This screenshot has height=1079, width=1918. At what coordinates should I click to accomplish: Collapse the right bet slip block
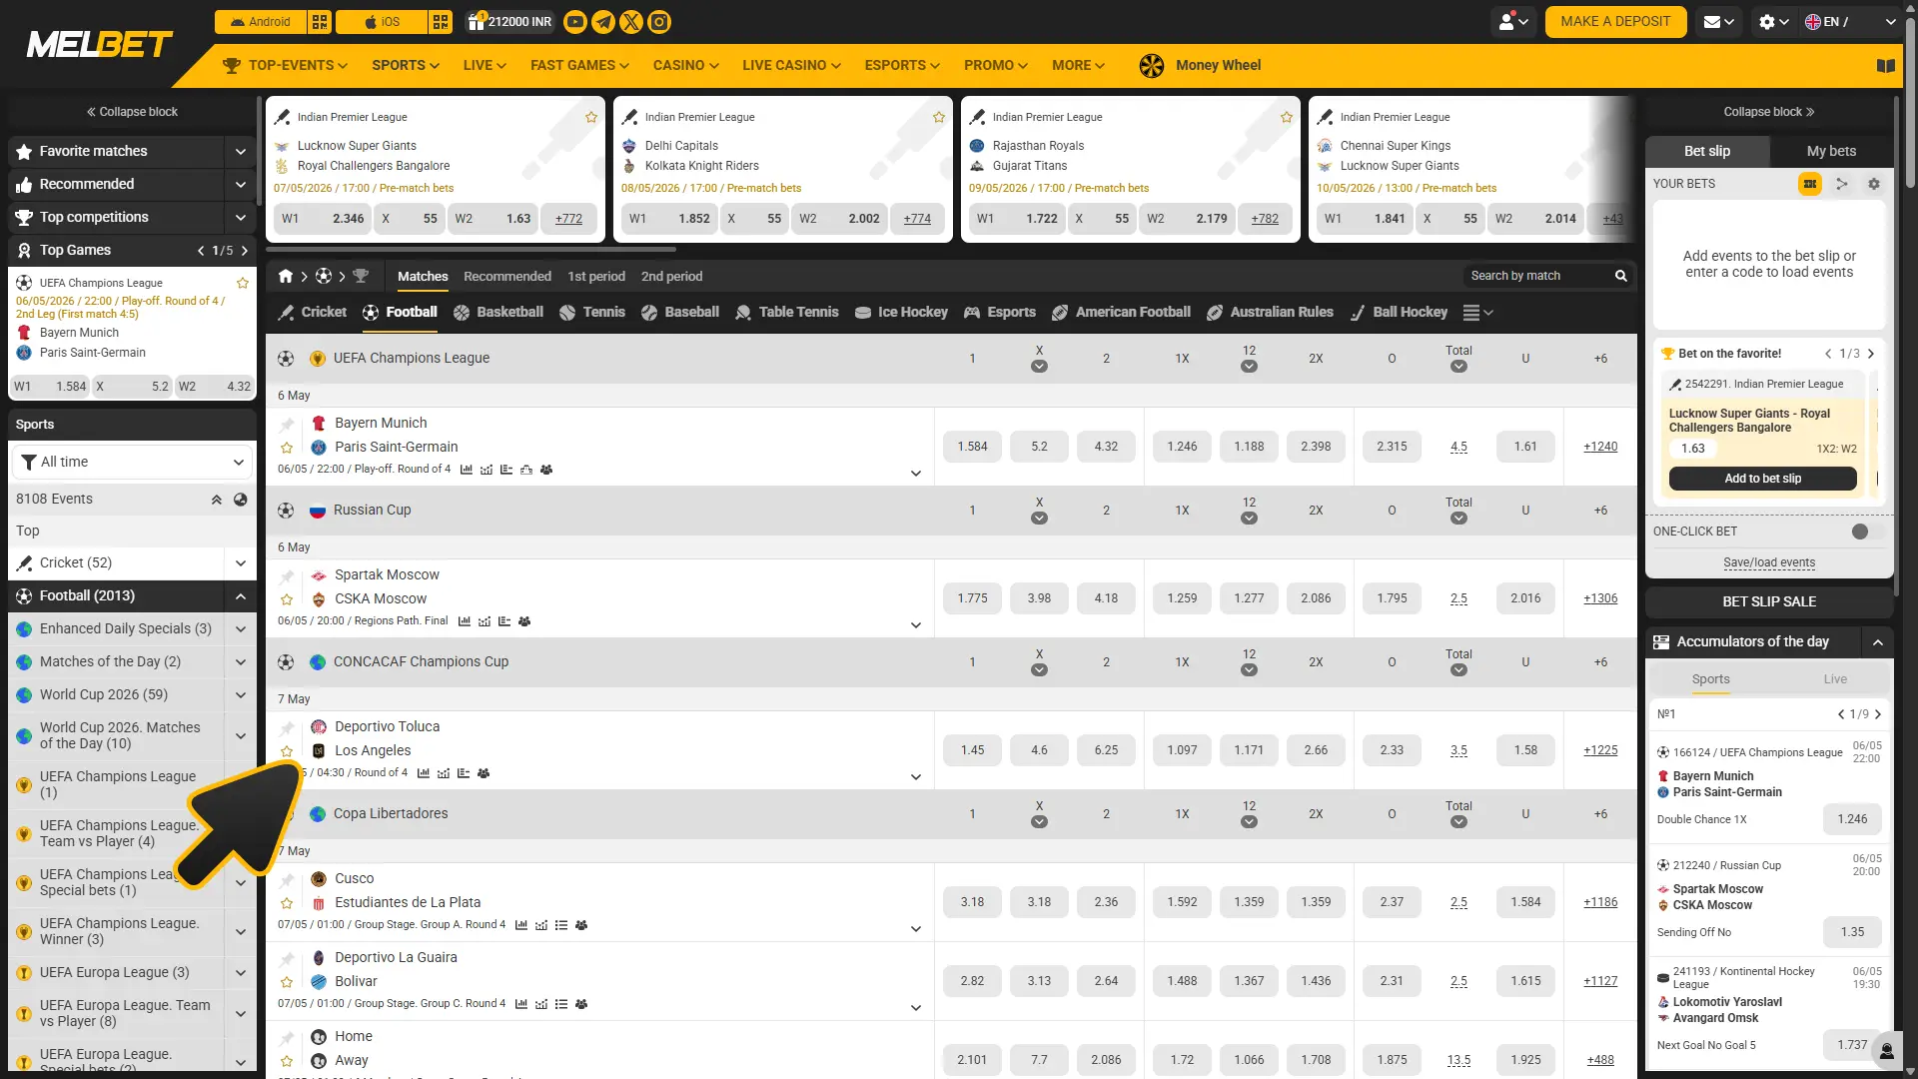pyautogui.click(x=1769, y=112)
